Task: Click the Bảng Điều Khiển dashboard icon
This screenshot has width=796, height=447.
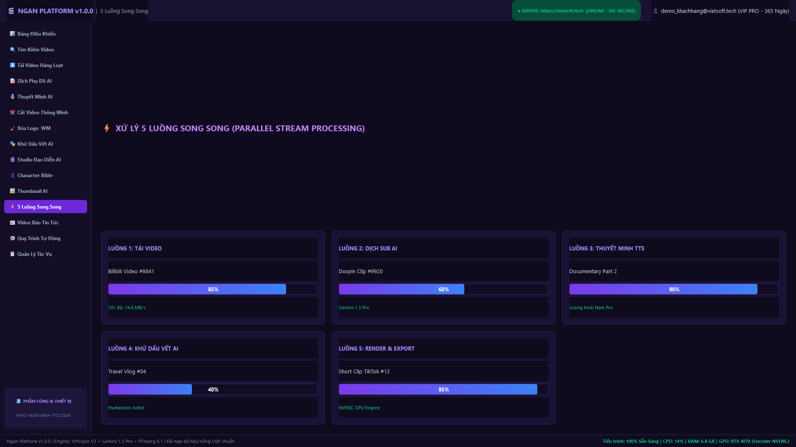Action: point(12,34)
